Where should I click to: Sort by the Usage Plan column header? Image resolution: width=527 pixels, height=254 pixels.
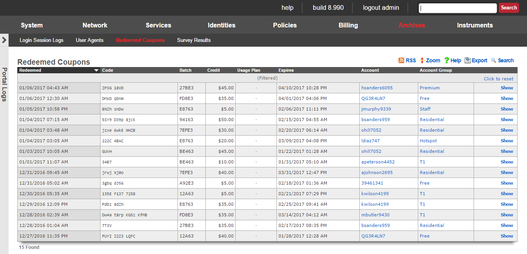point(249,71)
